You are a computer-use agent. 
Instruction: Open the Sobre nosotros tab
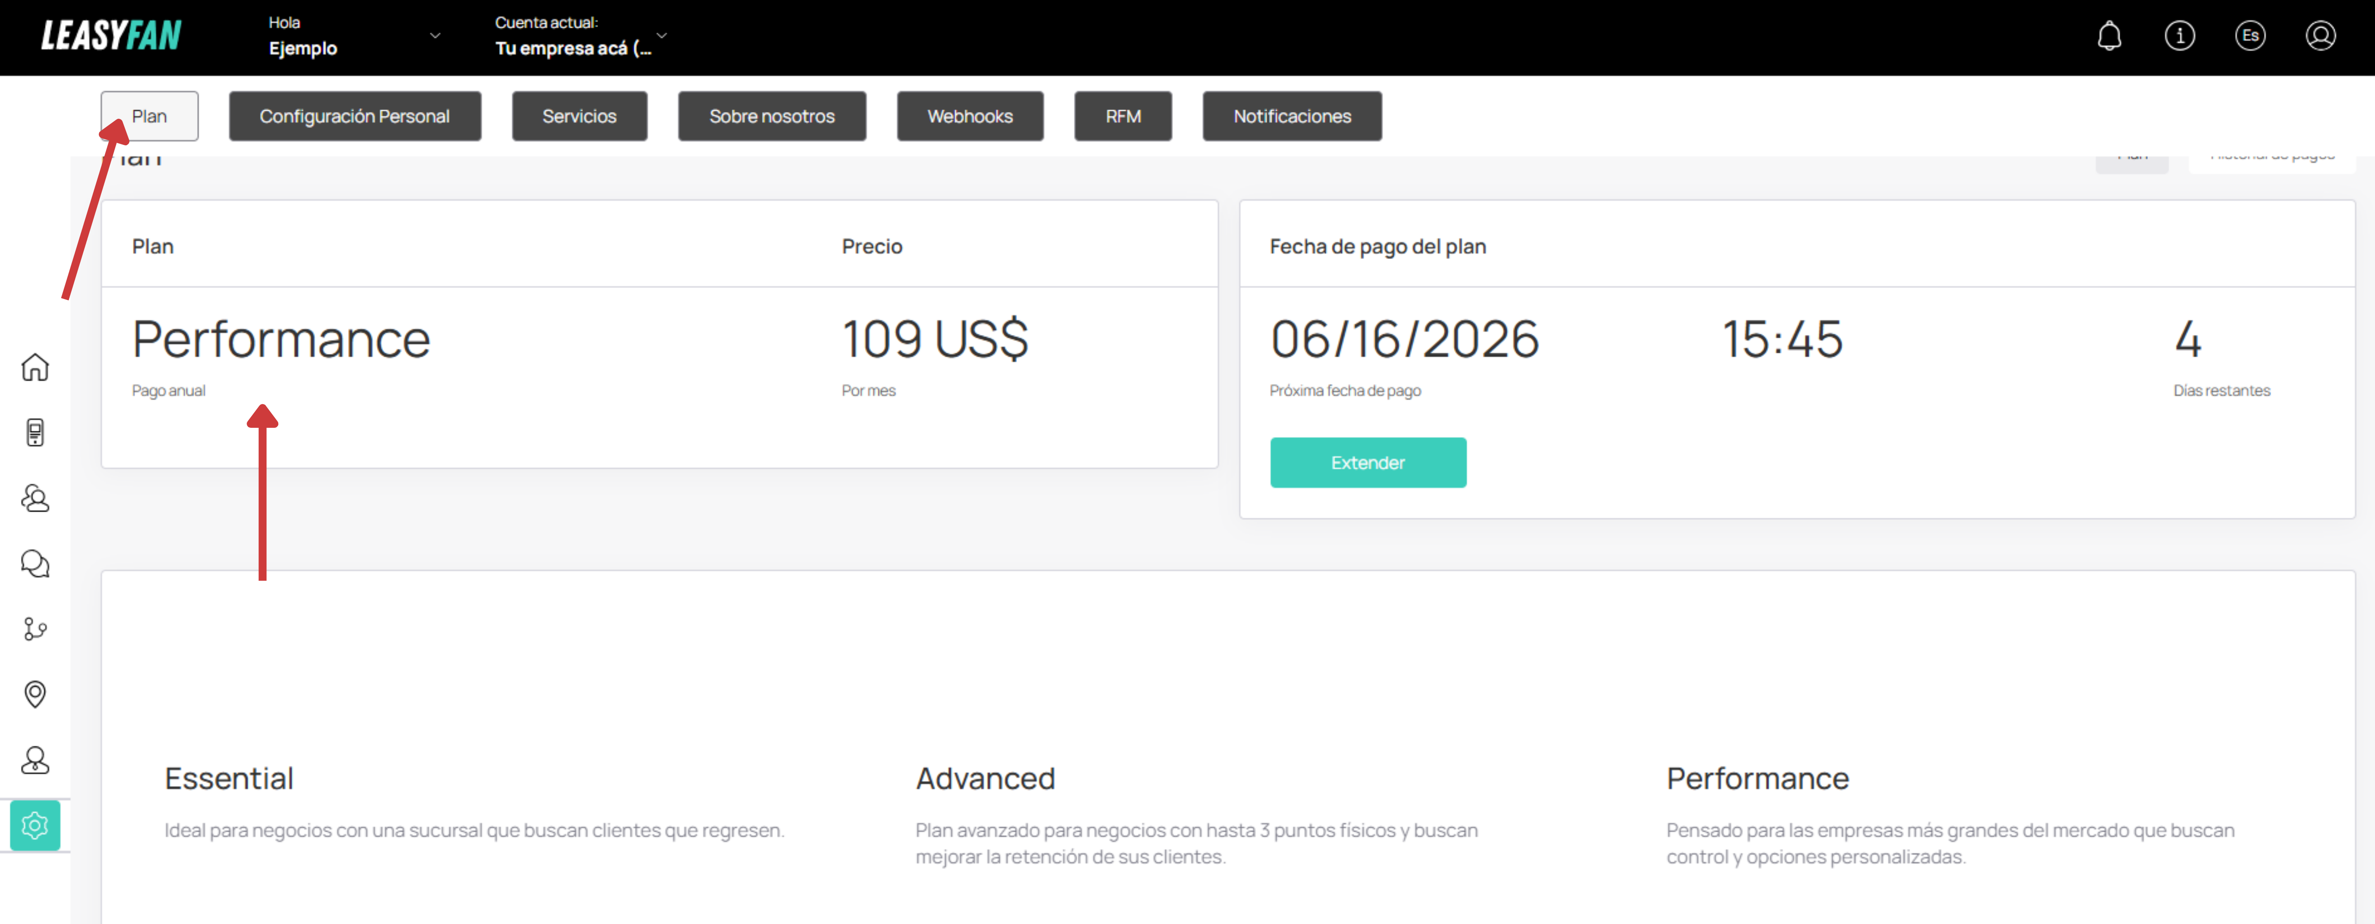pos(772,116)
